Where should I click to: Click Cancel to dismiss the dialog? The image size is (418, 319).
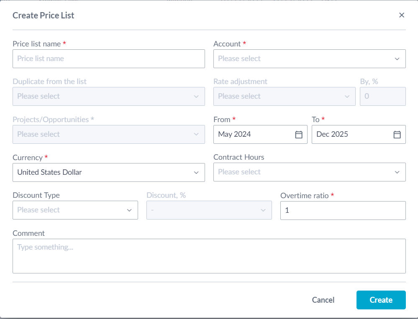pyautogui.click(x=323, y=300)
